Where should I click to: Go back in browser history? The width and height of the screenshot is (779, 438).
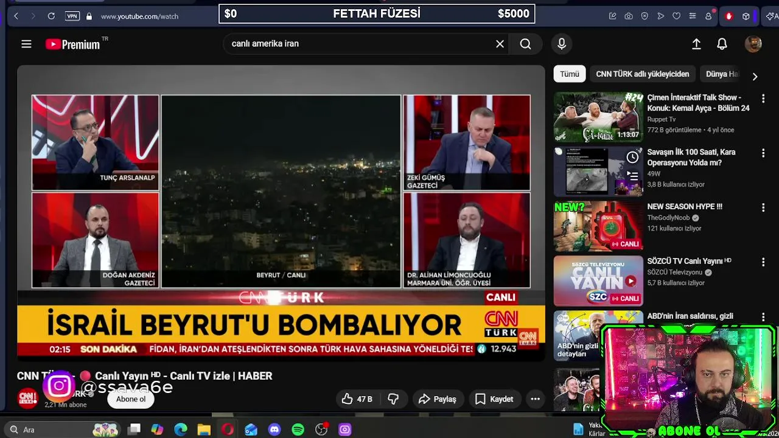click(x=16, y=16)
